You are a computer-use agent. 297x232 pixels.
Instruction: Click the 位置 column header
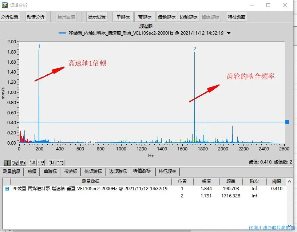tap(182, 181)
